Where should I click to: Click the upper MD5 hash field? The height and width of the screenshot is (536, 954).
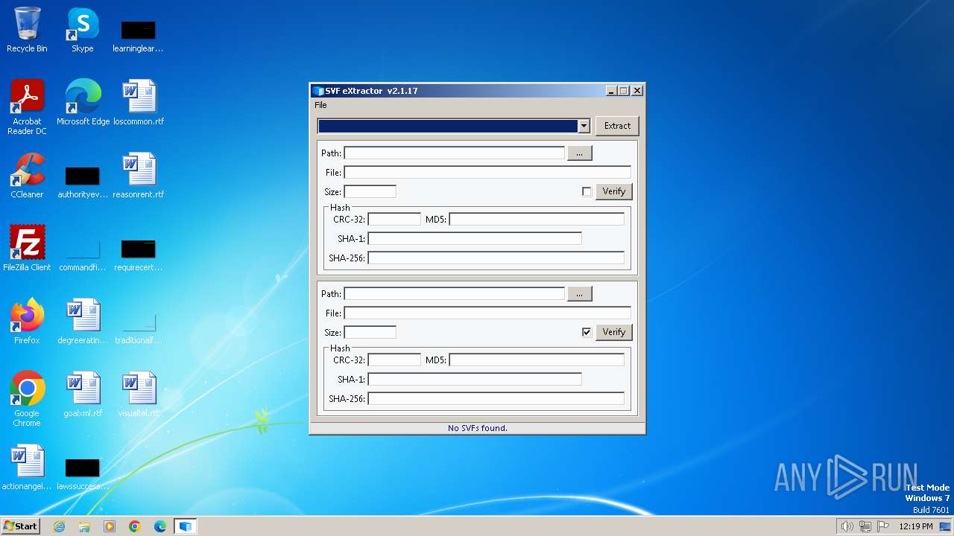tap(537, 219)
